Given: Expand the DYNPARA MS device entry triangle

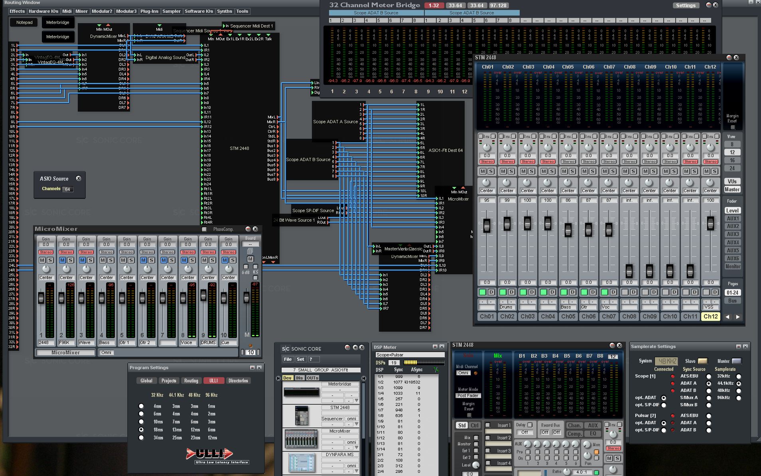Looking at the screenshot, I should pyautogui.click(x=357, y=471).
